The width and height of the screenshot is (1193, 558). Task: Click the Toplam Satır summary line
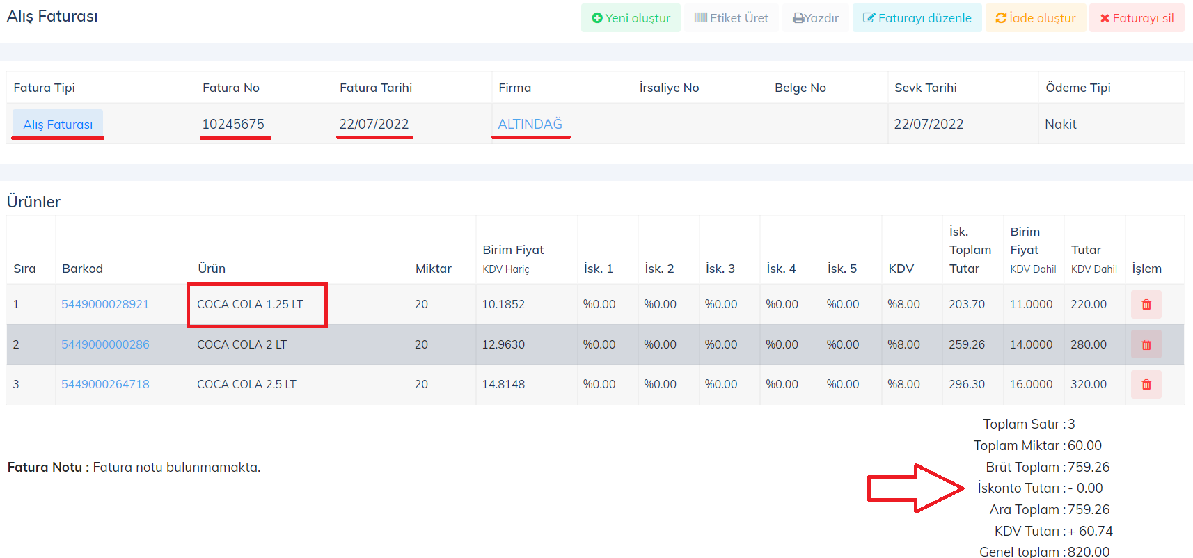coord(1029,424)
